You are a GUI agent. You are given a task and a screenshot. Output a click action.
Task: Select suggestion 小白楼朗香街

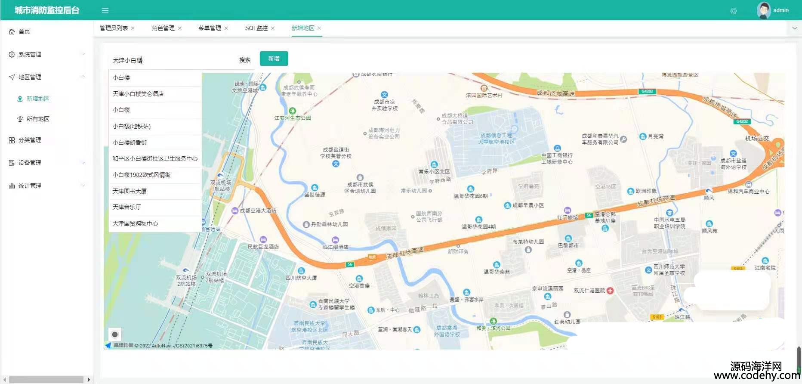(x=155, y=142)
